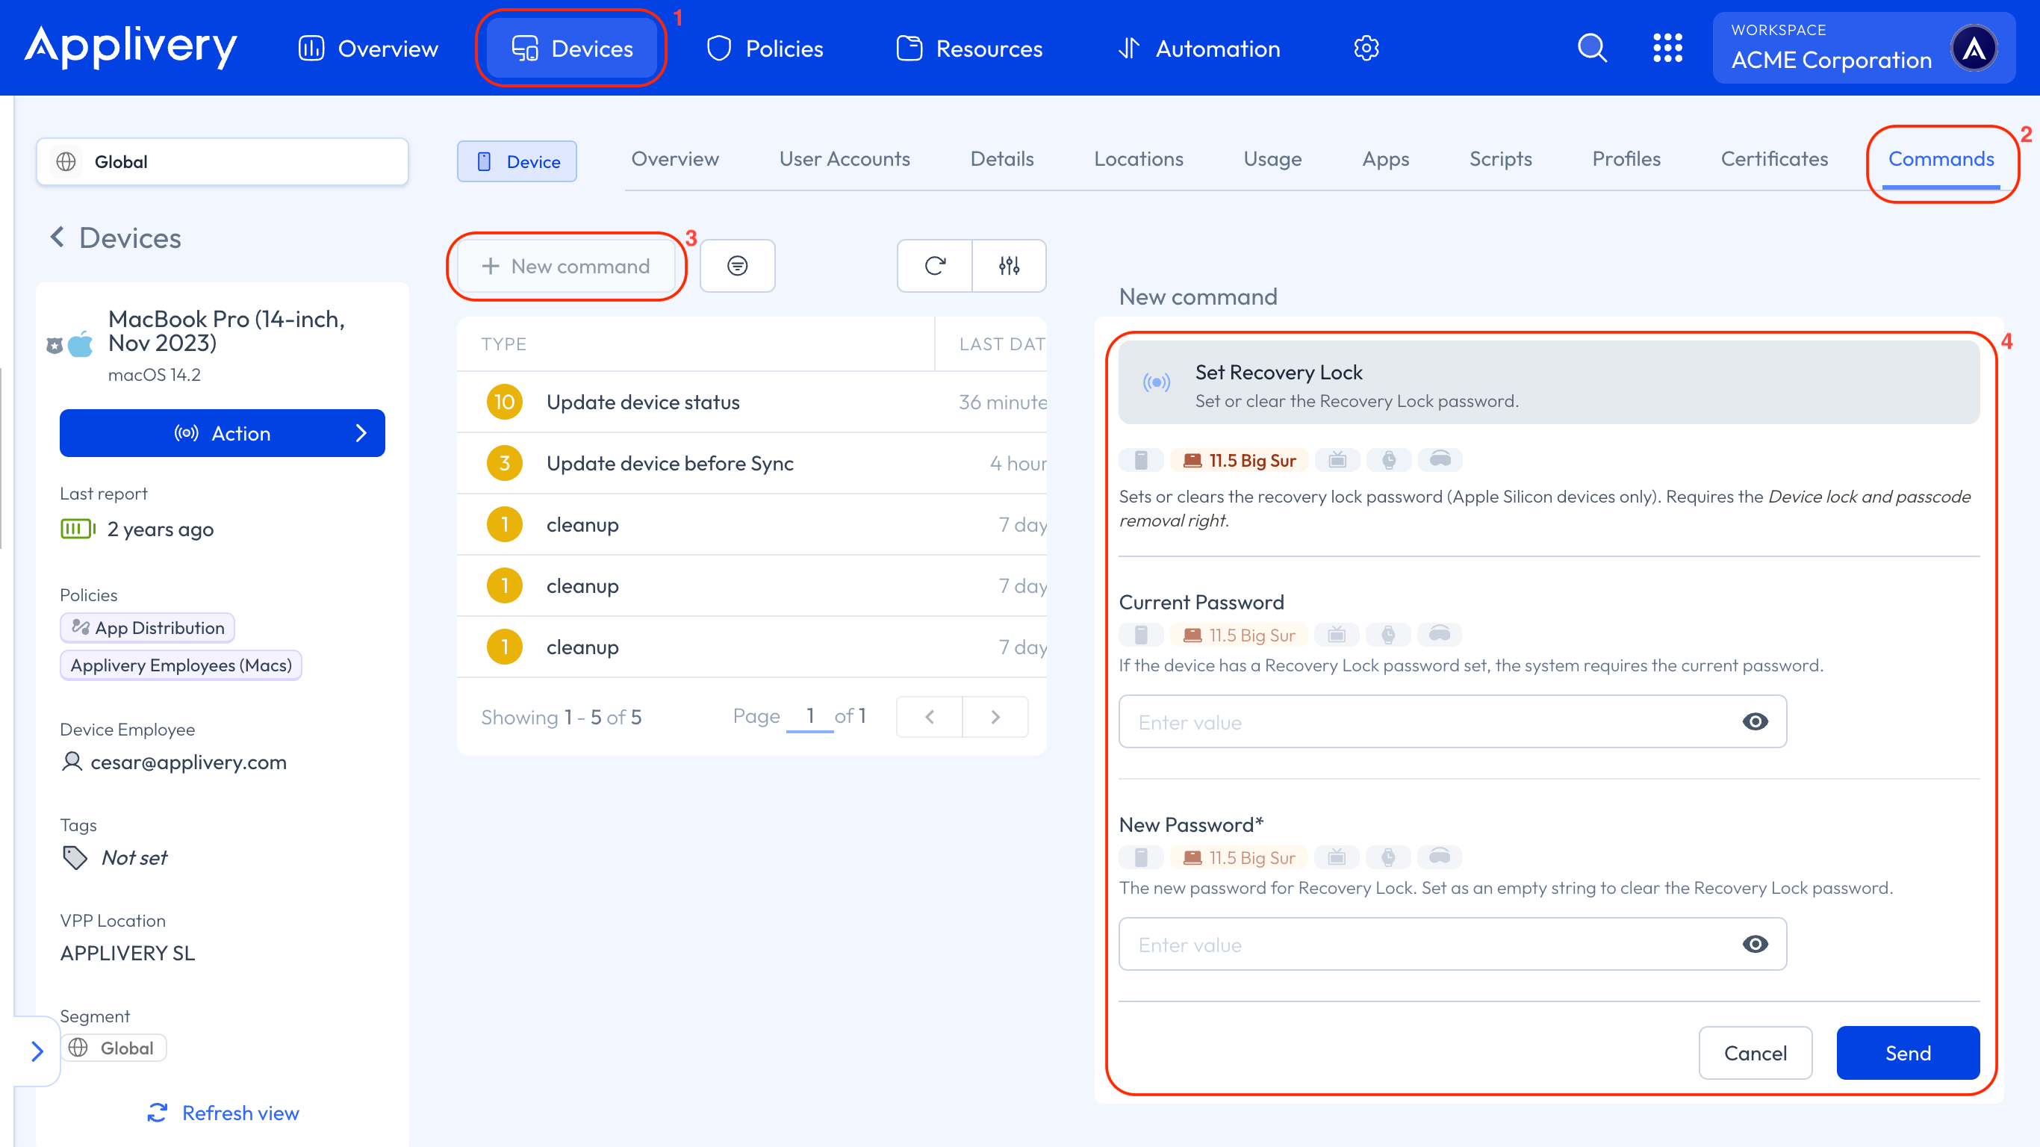Open the Applivery Employees (Macs) policy tag
Screen dimensions: 2040x1147
tap(181, 665)
